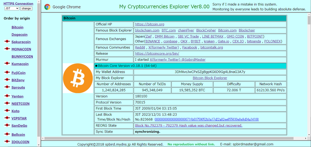
Task: Click the Difficulty value 72.006 T
Action: [234, 90]
